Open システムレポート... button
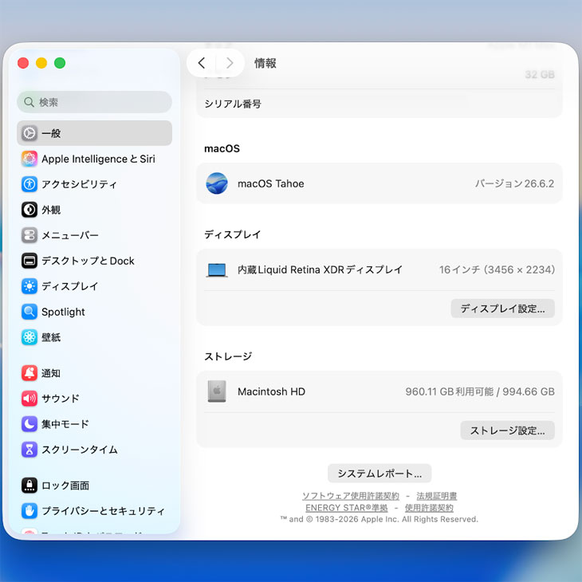The width and height of the screenshot is (582, 582). click(379, 474)
